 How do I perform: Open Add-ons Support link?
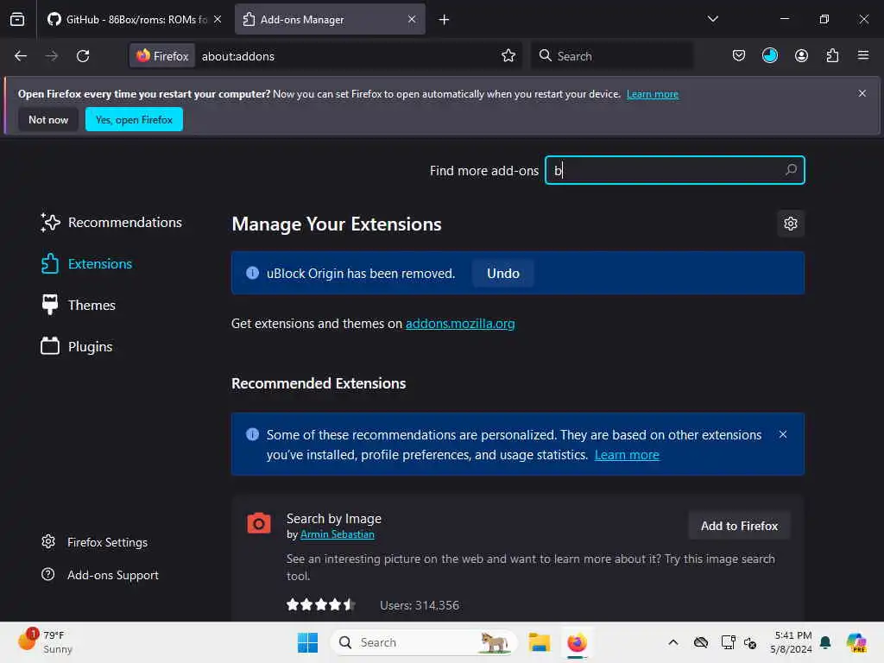pos(100,575)
